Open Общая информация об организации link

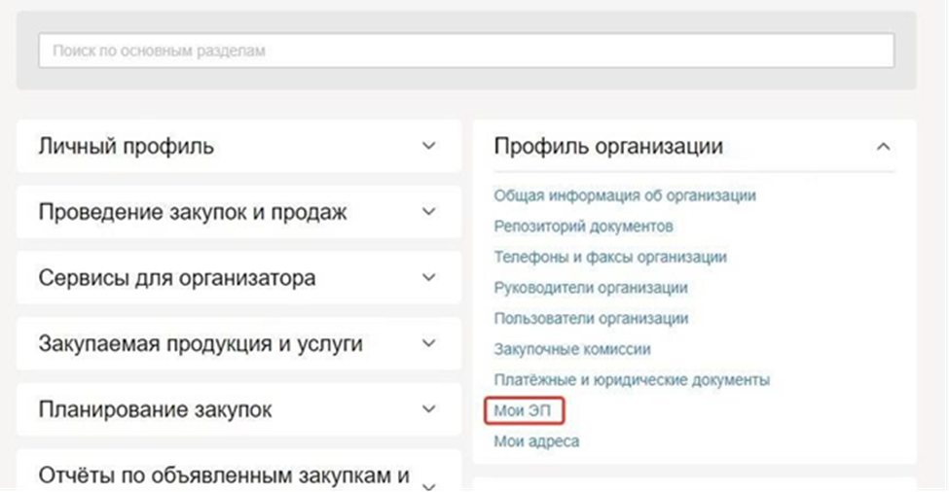point(625,195)
